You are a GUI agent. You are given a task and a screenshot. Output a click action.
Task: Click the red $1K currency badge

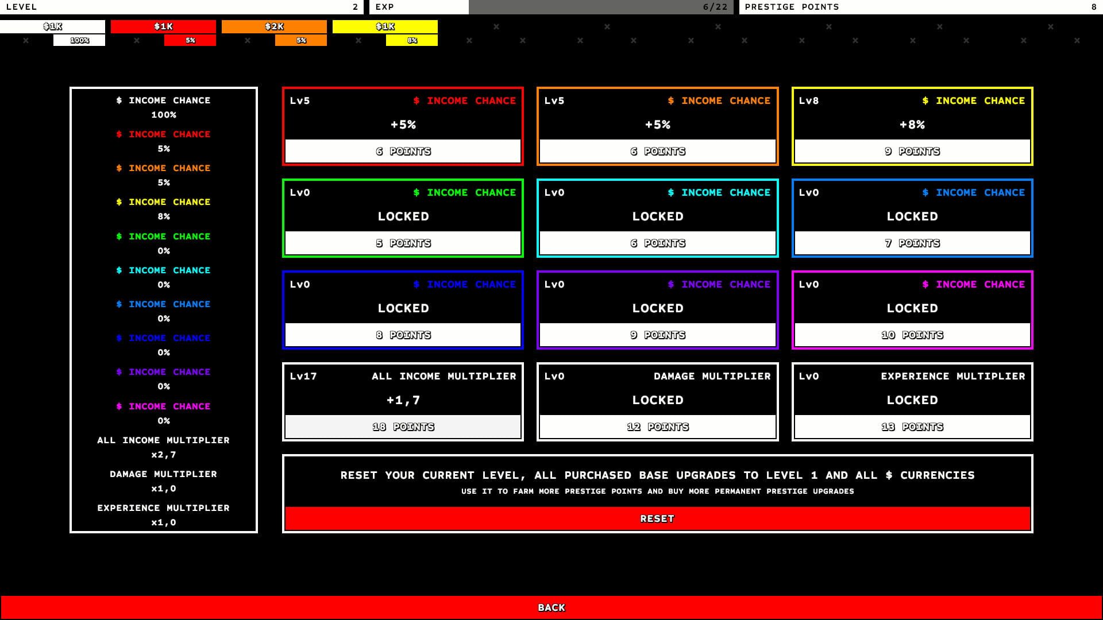pos(163,26)
